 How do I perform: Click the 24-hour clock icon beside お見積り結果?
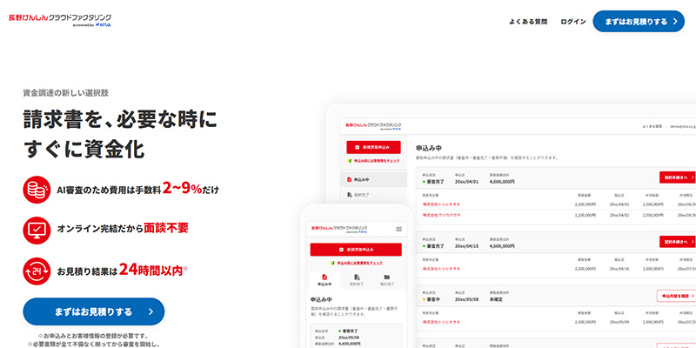[x=37, y=271]
